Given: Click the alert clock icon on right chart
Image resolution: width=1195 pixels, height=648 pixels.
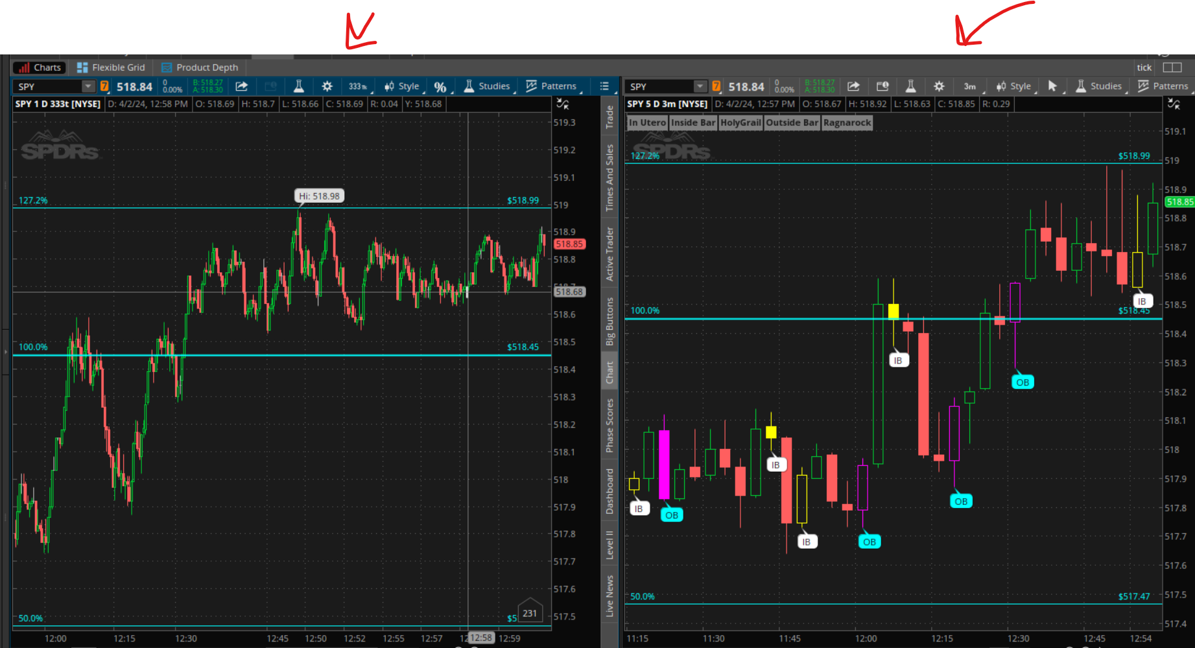Looking at the screenshot, I should click(882, 86).
